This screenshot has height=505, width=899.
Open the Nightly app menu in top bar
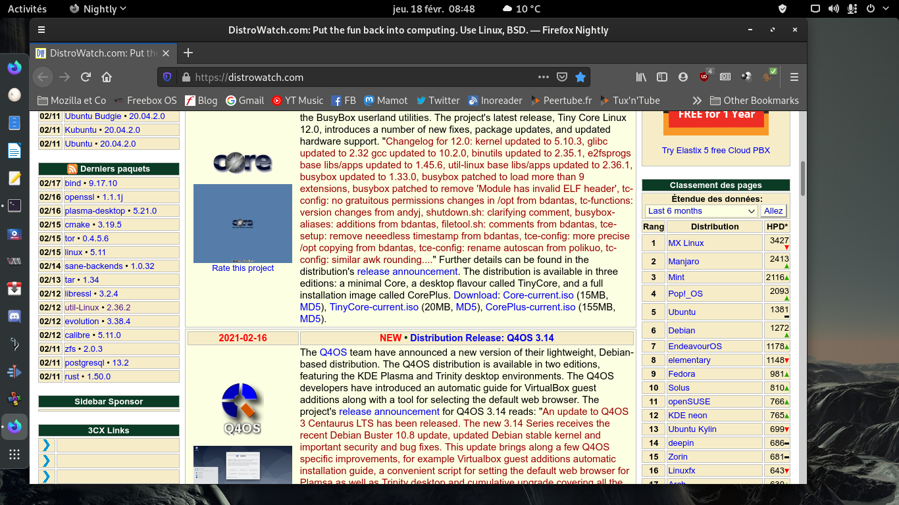(x=97, y=9)
